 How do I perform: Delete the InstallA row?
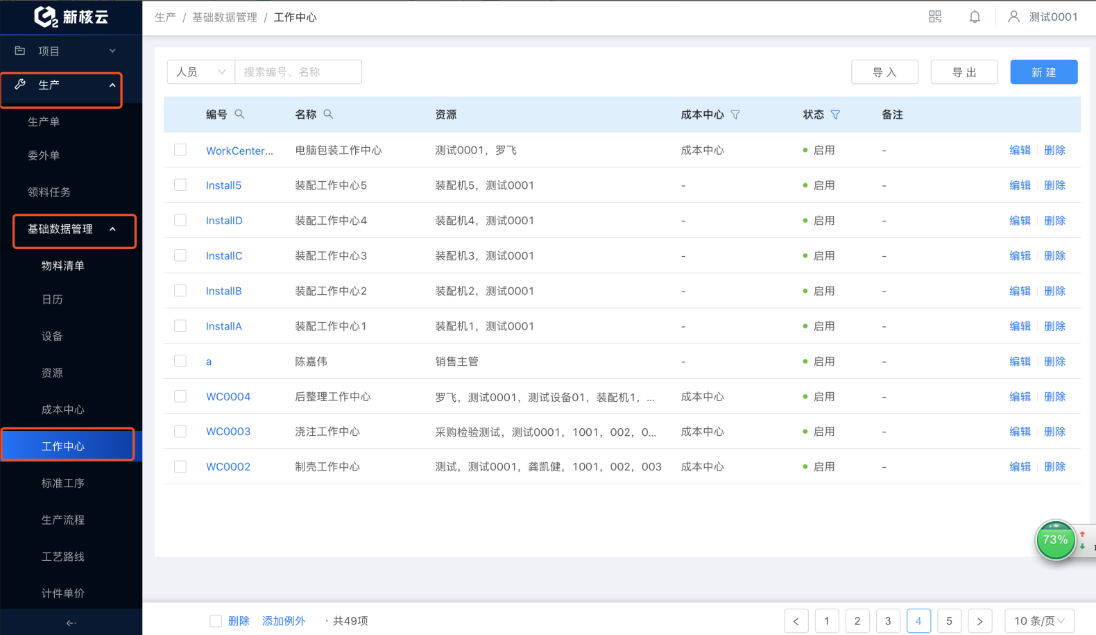1054,325
